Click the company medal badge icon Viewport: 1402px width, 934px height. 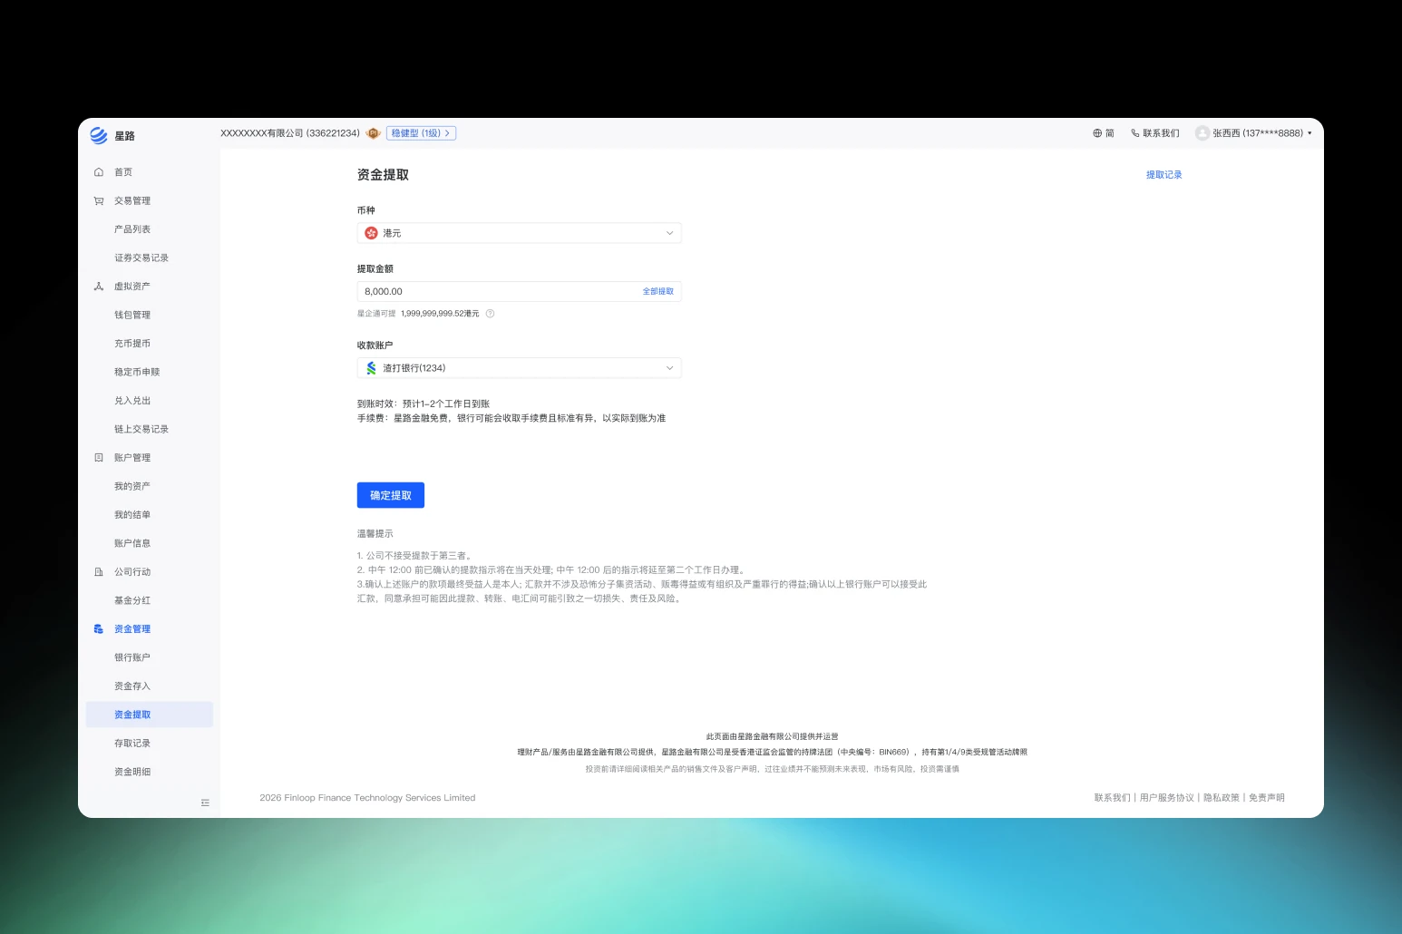[x=373, y=133]
